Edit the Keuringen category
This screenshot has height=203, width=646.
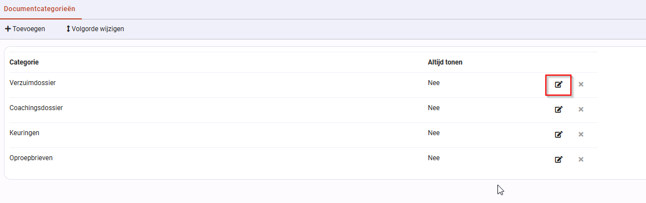coord(558,134)
